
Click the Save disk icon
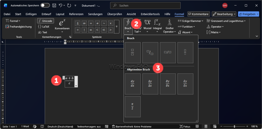[54, 6]
